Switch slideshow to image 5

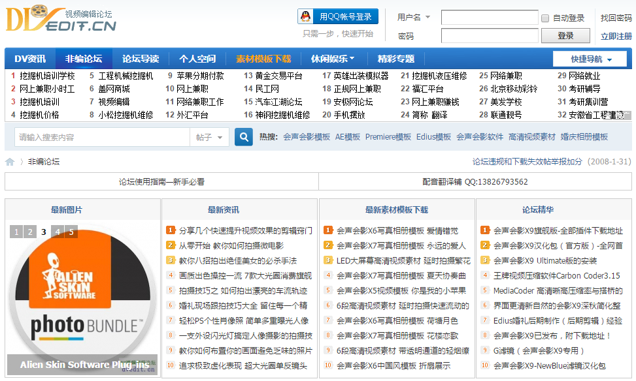(71, 232)
